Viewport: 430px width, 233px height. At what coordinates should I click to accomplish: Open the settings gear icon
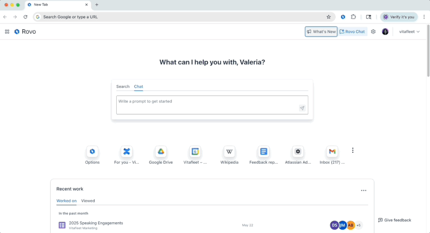373,32
